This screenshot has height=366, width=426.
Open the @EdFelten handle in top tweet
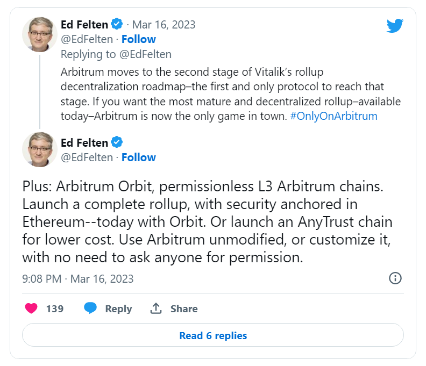(87, 39)
